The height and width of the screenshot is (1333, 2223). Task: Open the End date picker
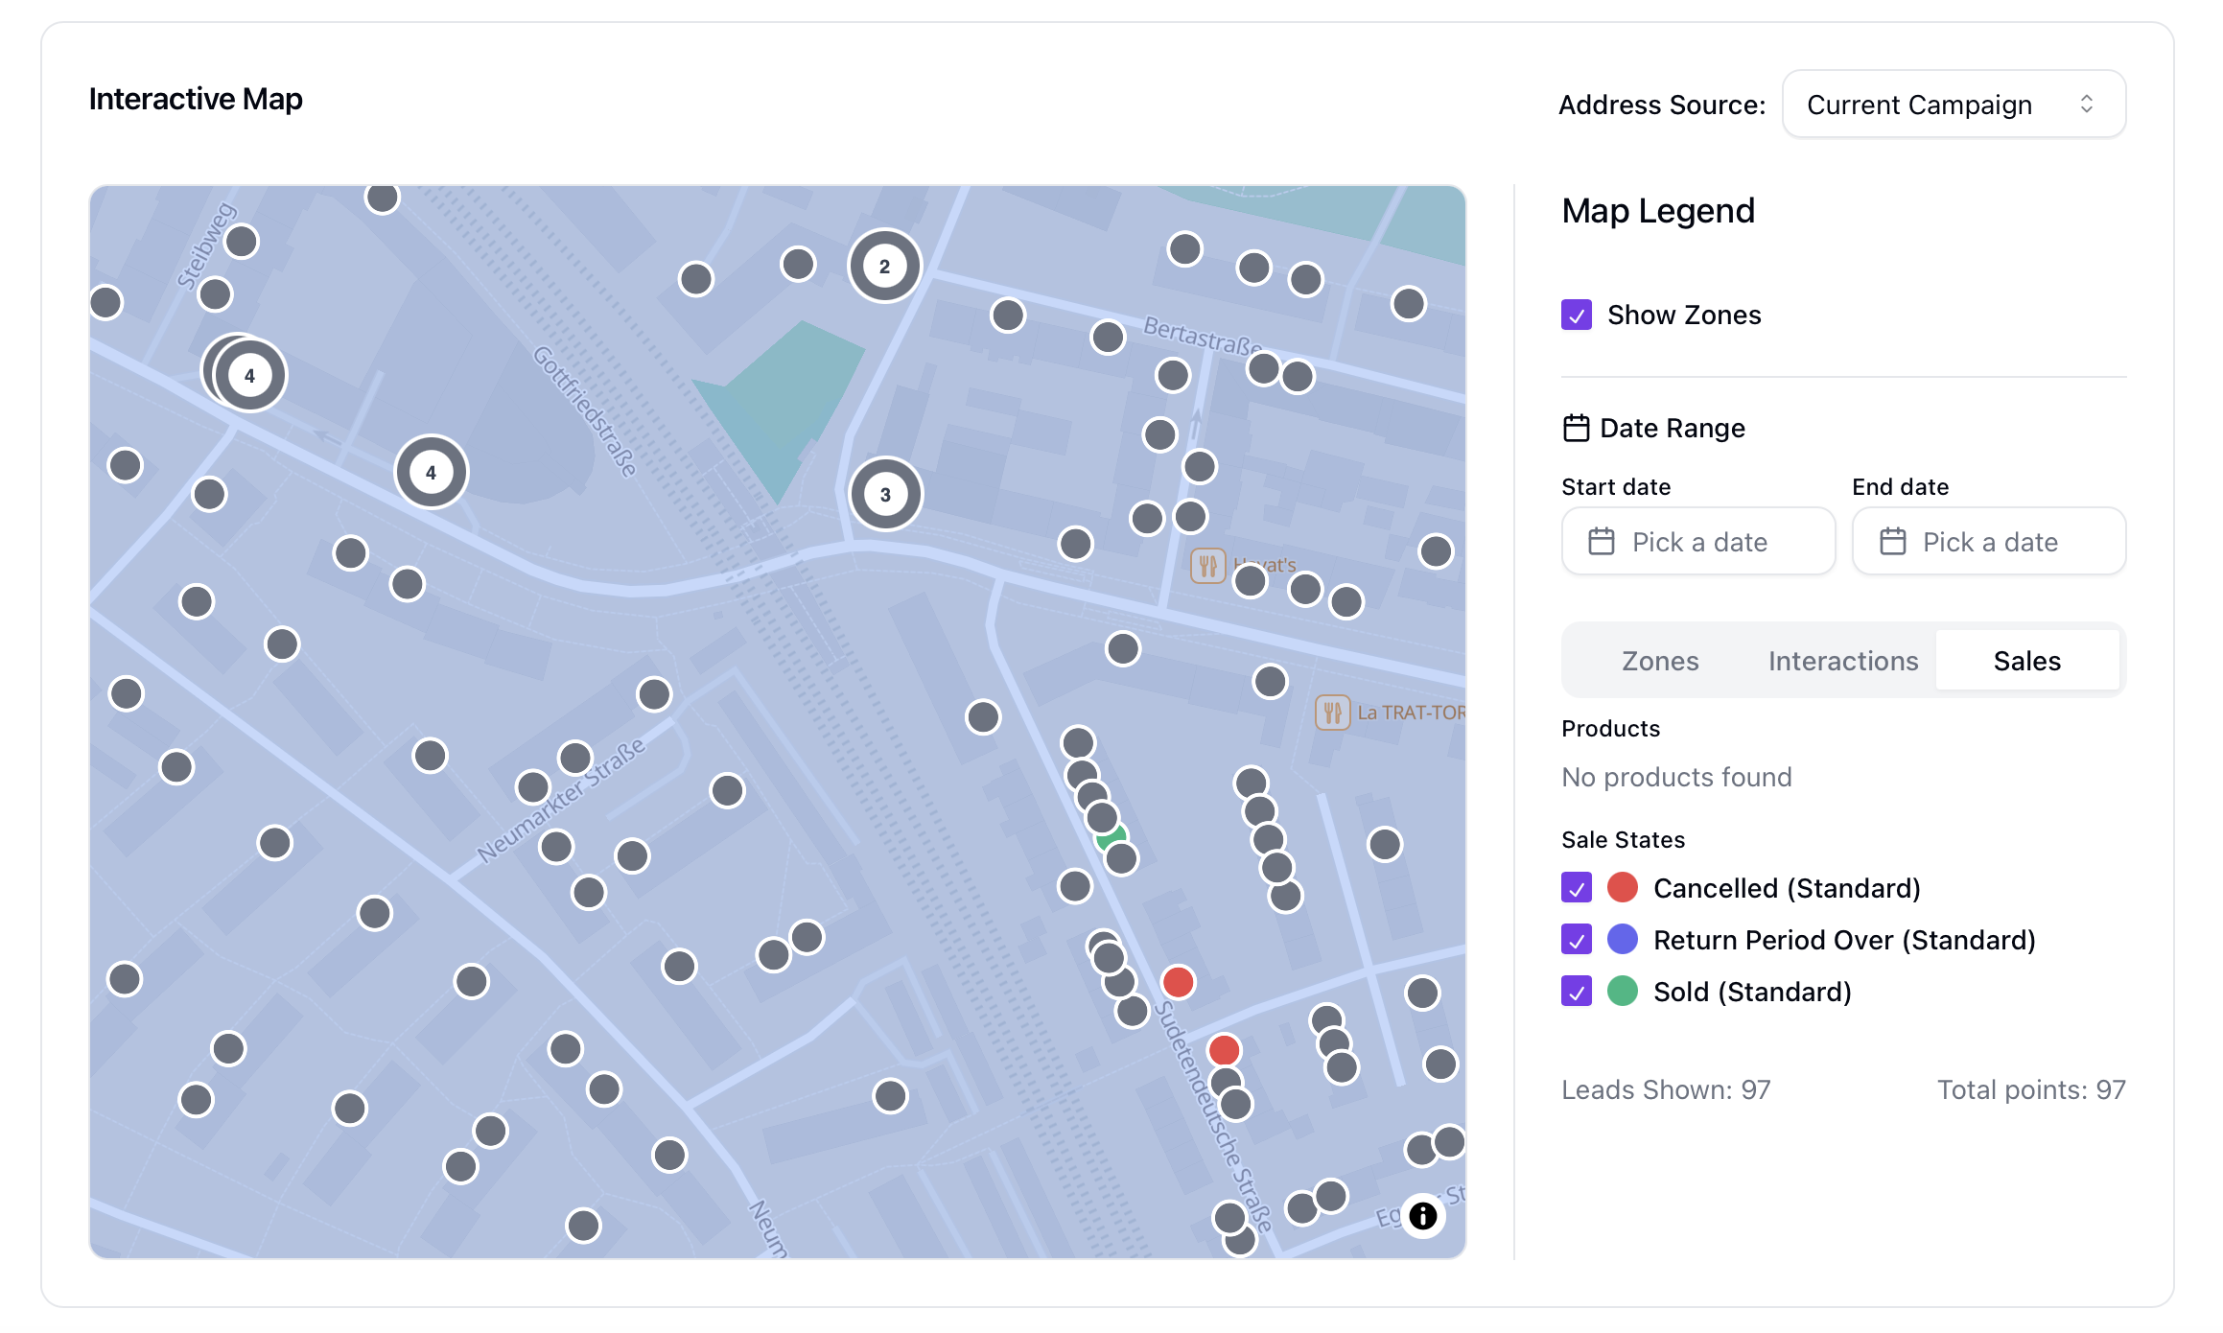click(1988, 542)
